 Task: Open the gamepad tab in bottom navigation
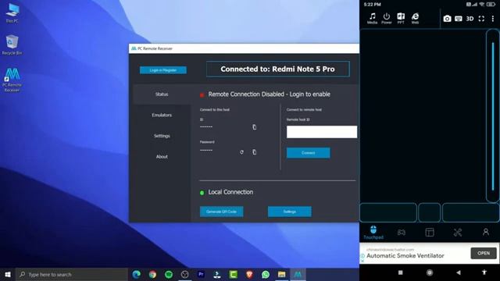coord(402,233)
